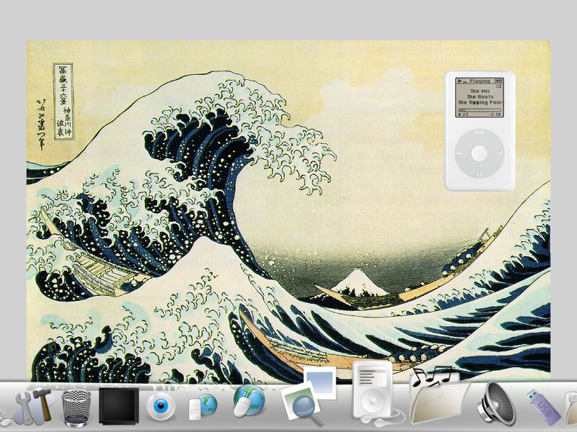Click remaining time '-3:38' on iPod
This screenshot has height=432, width=577.
(495, 114)
